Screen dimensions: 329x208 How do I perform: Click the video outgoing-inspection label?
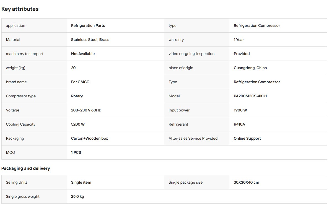tap(191, 54)
